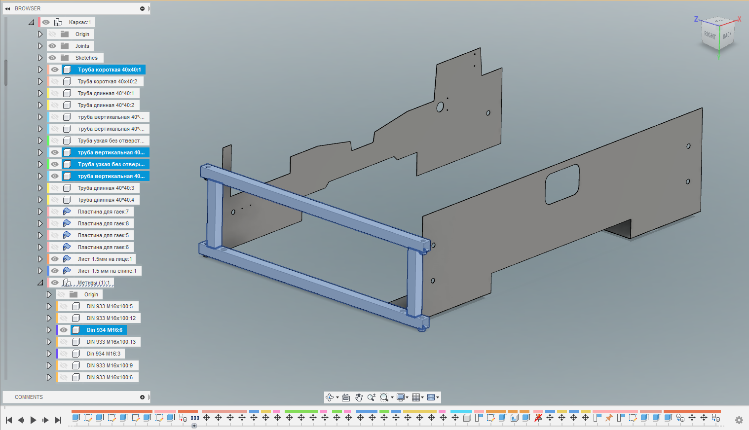Select the last joint icon in timeline
Image resolution: width=749 pixels, height=430 pixels.
click(x=716, y=418)
